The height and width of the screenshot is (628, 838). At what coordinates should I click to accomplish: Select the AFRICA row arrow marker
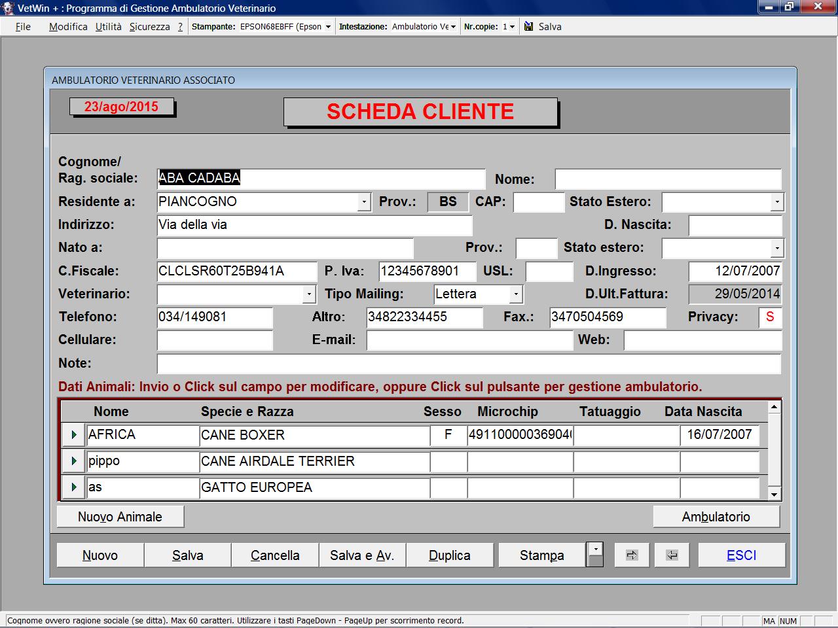point(73,434)
